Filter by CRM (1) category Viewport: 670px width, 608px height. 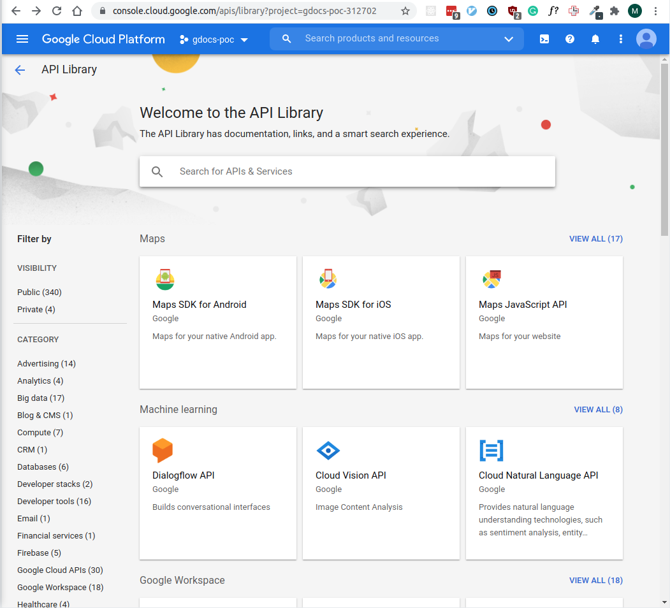32,449
